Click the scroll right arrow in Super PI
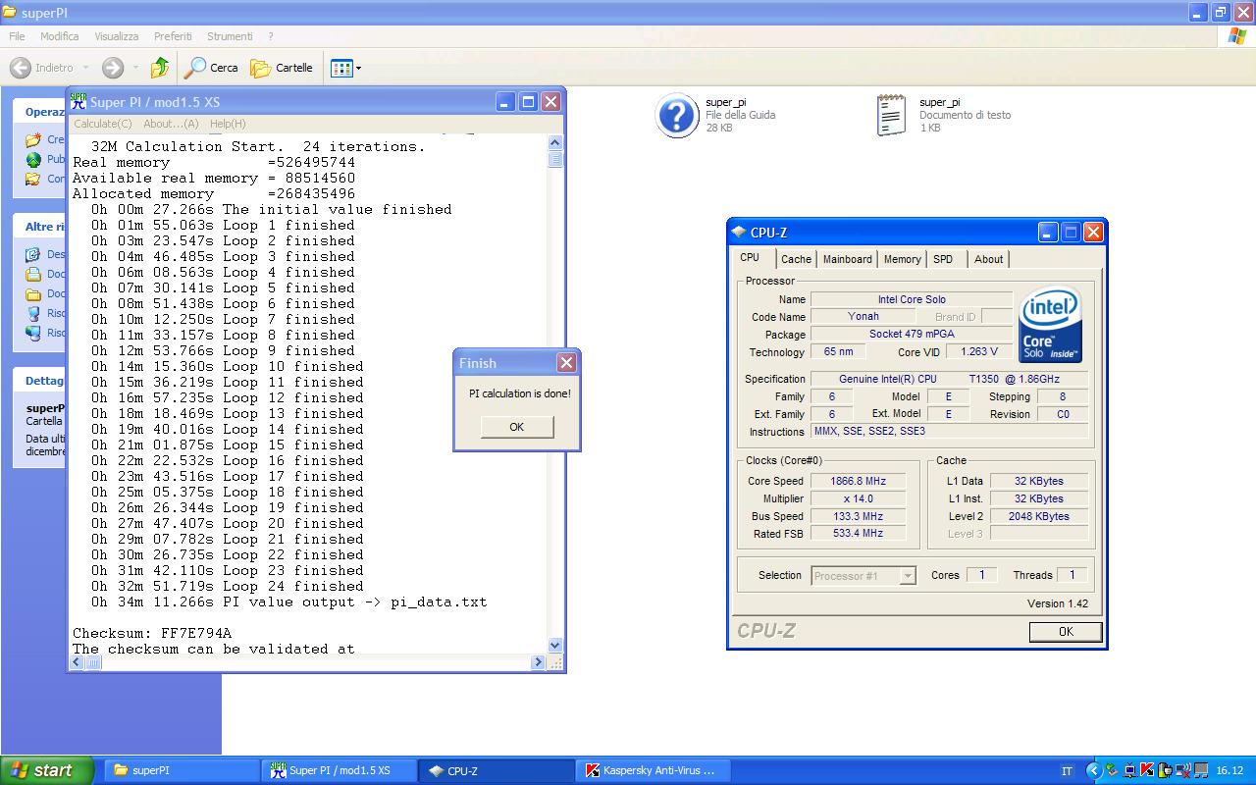The width and height of the screenshot is (1256, 785). pyautogui.click(x=538, y=662)
